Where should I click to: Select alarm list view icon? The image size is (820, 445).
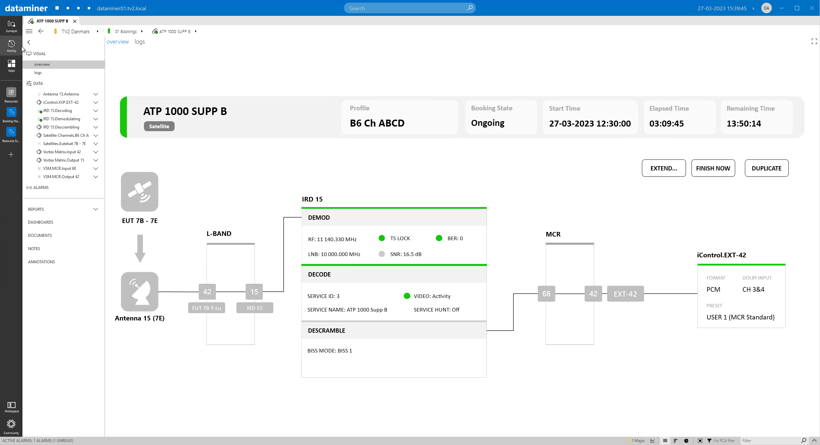click(x=665, y=440)
